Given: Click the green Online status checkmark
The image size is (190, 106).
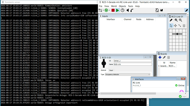Looking at the screenshot, I should (x=176, y=85).
